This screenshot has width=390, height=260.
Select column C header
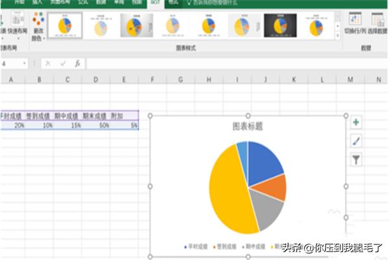pyautogui.click(x=68, y=79)
